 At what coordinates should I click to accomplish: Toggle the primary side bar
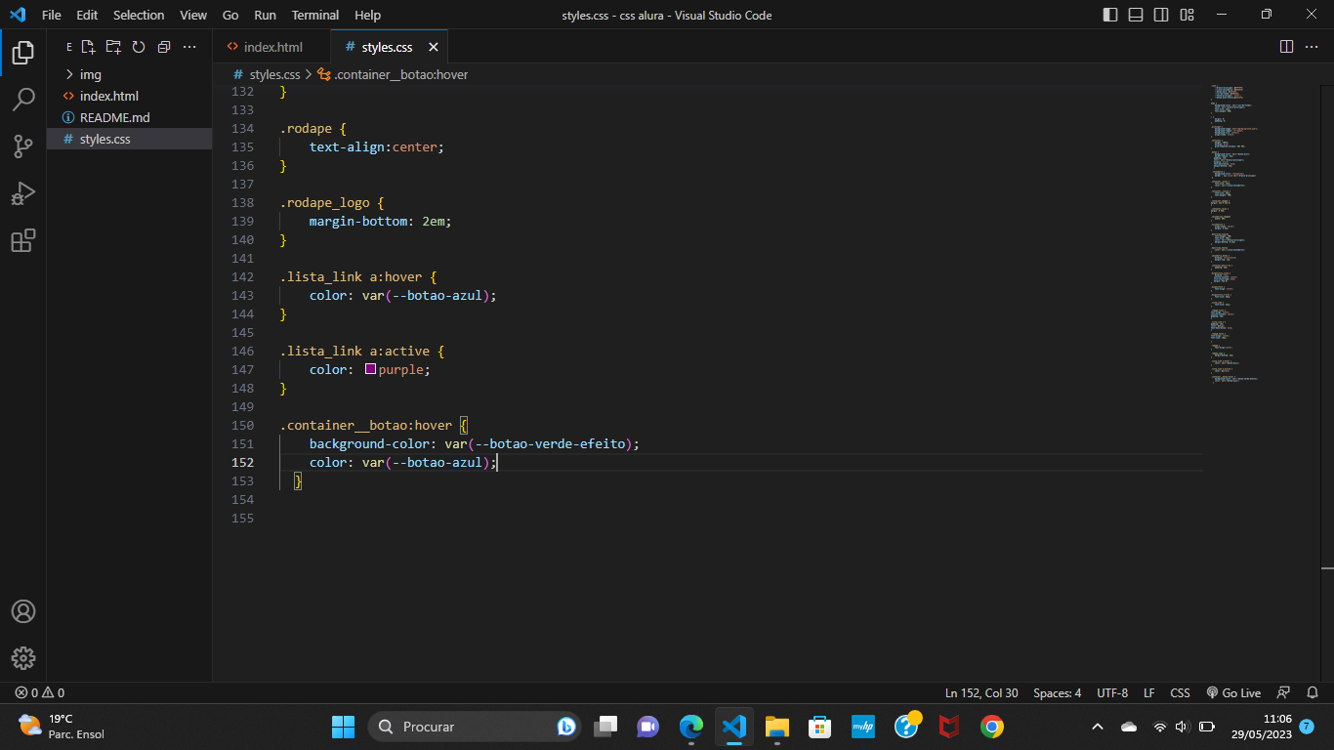1110,15
